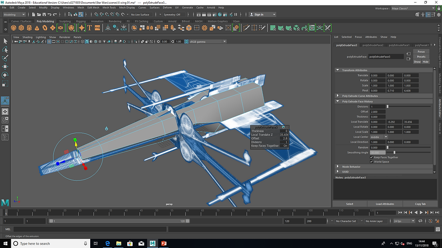
Task: Click the Open Scene folder icon
Action: coord(39,14)
